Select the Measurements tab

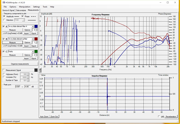[x=33, y=10]
